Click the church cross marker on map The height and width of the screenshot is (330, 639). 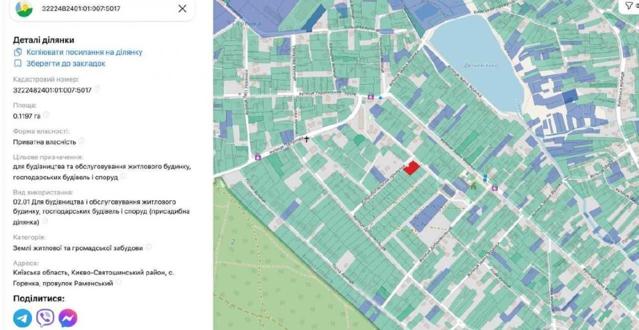pyautogui.click(x=307, y=139)
